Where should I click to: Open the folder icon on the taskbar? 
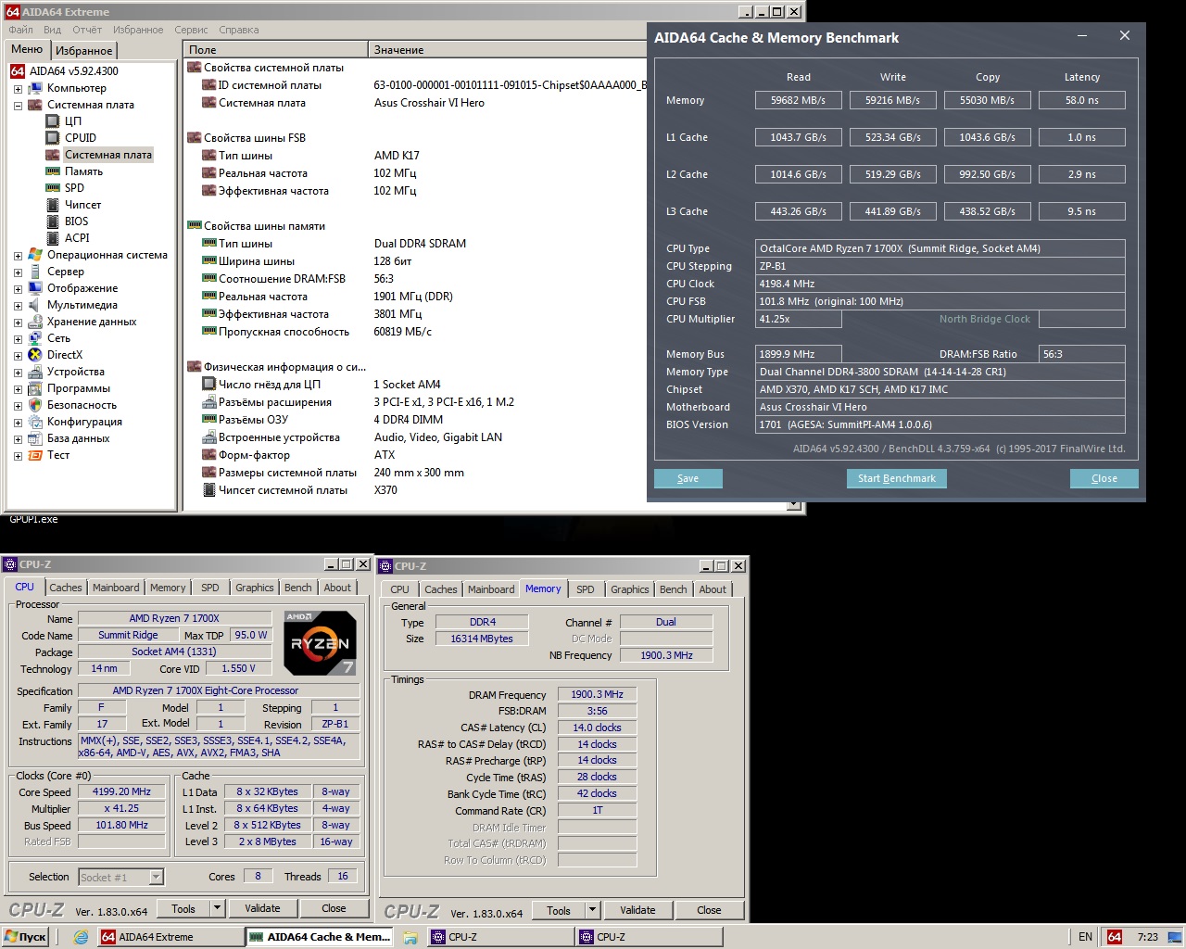coord(410,937)
